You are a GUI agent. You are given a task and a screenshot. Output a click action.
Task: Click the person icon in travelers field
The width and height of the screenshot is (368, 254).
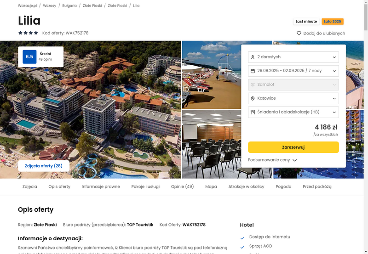point(253,57)
